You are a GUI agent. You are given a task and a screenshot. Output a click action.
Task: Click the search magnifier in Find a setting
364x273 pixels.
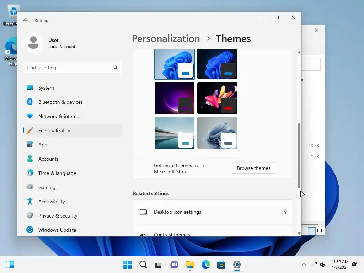pos(116,68)
